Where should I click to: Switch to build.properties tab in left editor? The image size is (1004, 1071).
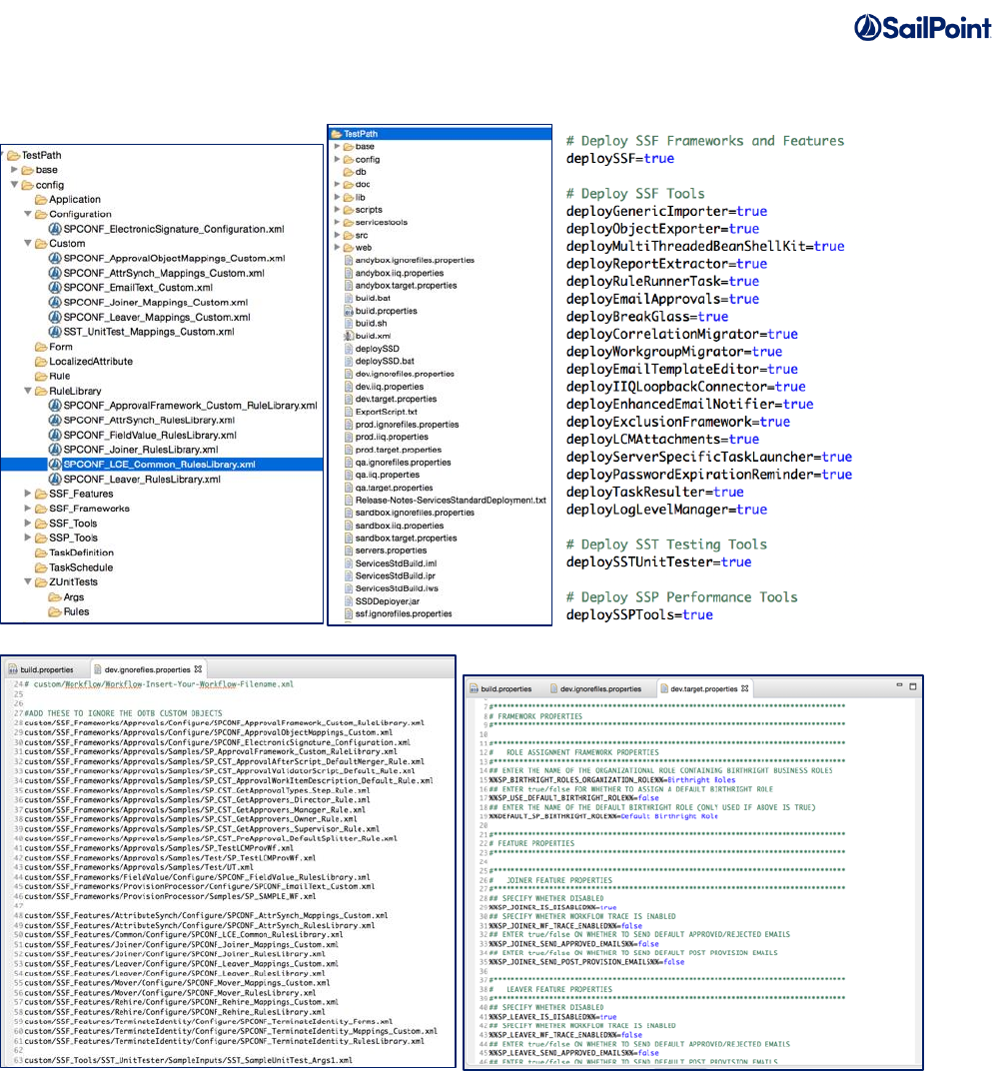tap(41, 670)
